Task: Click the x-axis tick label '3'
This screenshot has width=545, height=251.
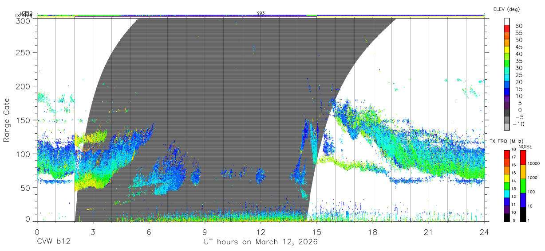Action: coord(93,232)
